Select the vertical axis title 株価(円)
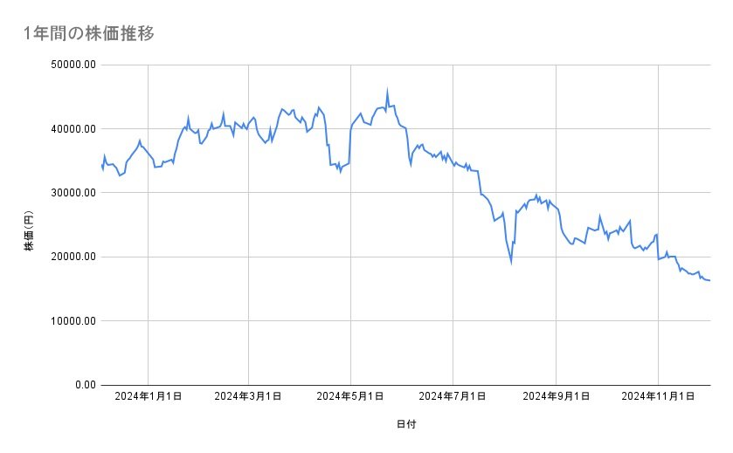This screenshot has width=733, height=453. pyautogui.click(x=29, y=232)
